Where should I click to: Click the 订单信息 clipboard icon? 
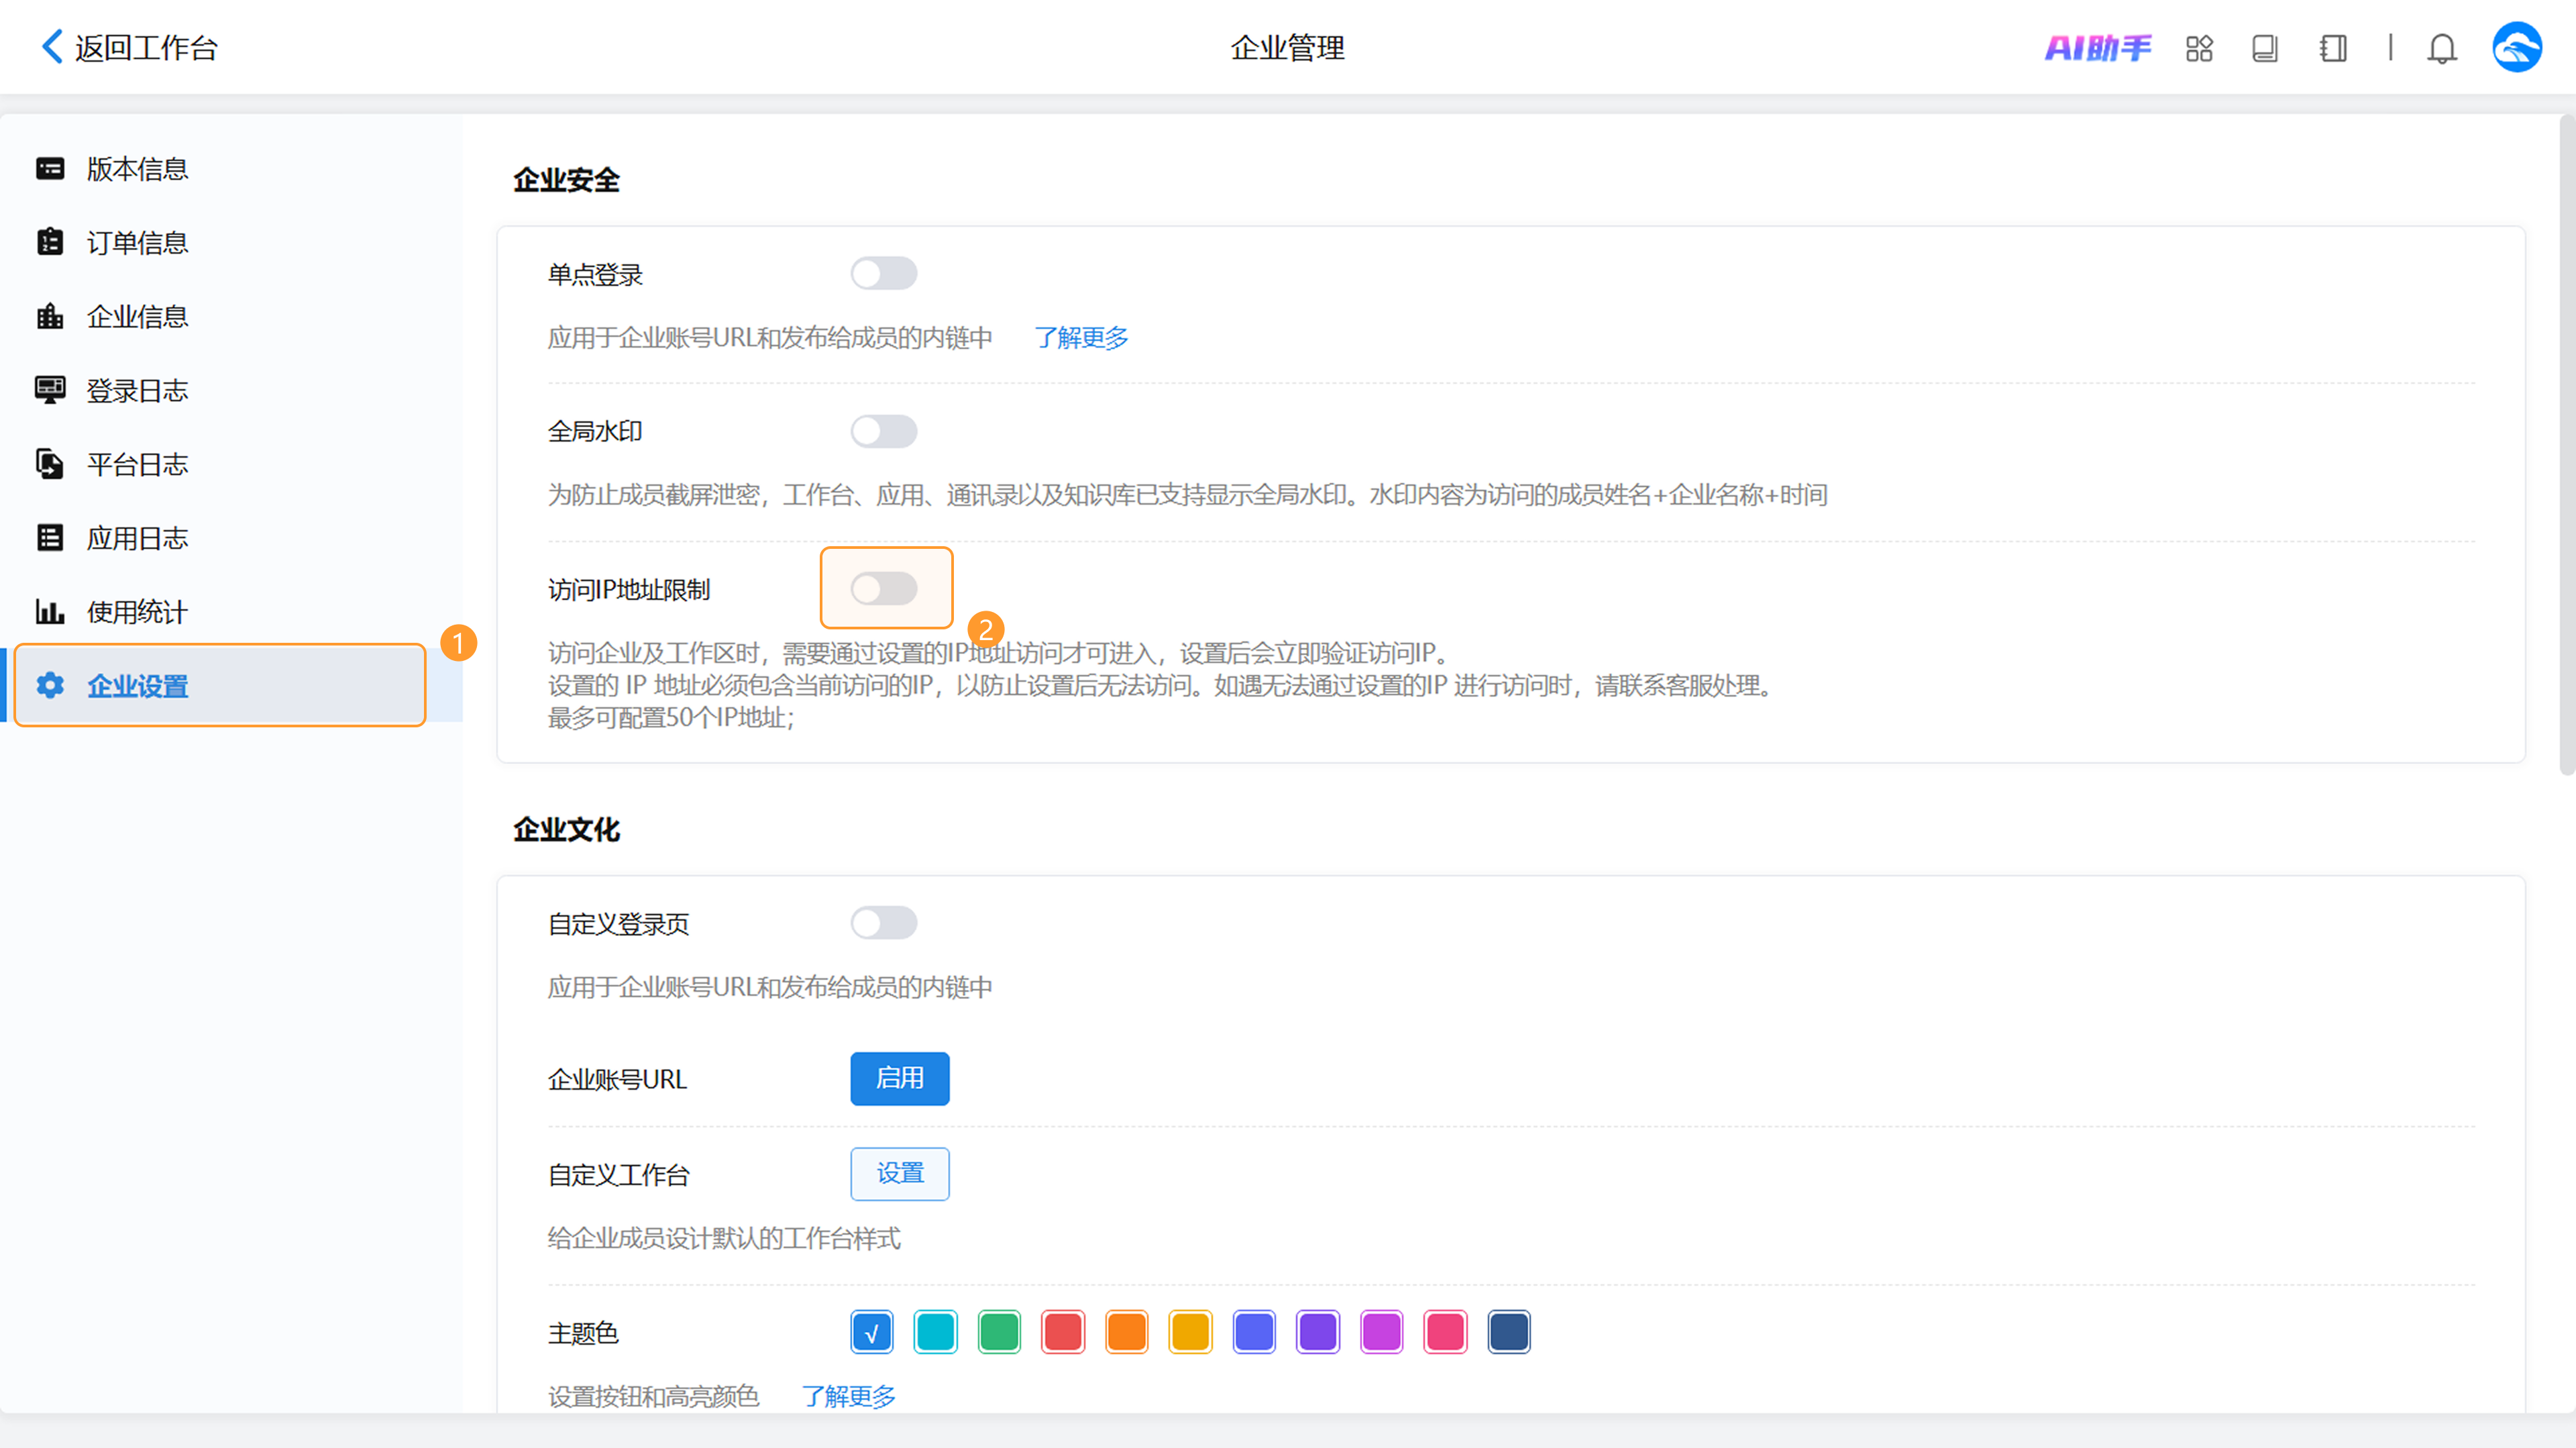click(x=50, y=242)
